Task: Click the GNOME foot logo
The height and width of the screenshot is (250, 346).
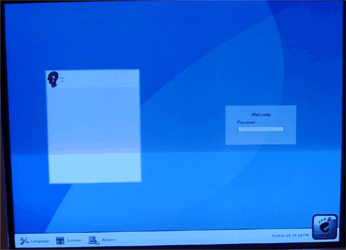Action: coord(325,227)
